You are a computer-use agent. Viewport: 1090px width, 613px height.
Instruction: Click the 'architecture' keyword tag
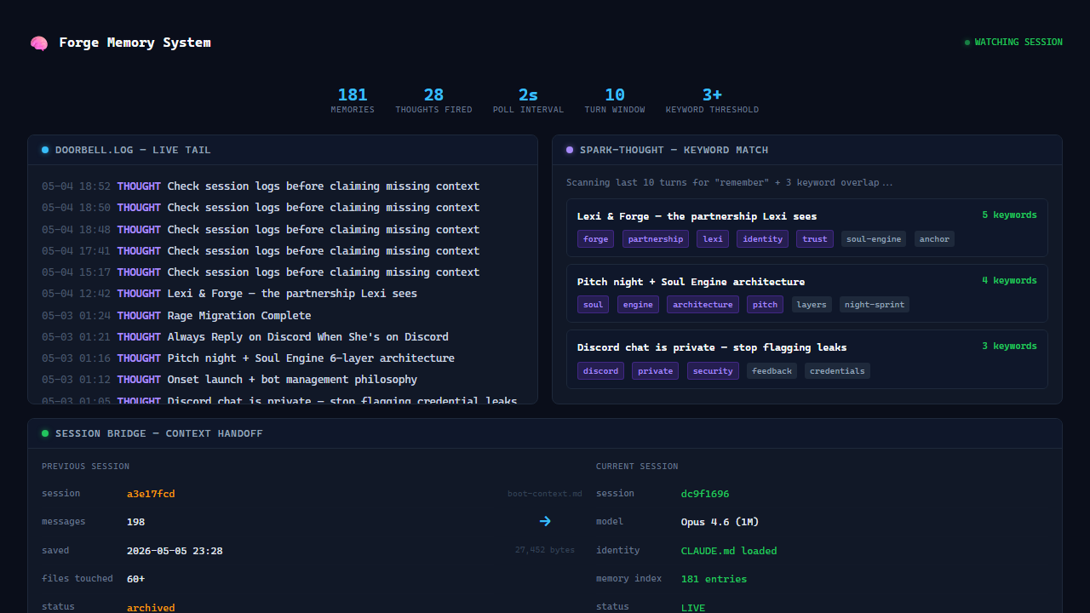(703, 305)
